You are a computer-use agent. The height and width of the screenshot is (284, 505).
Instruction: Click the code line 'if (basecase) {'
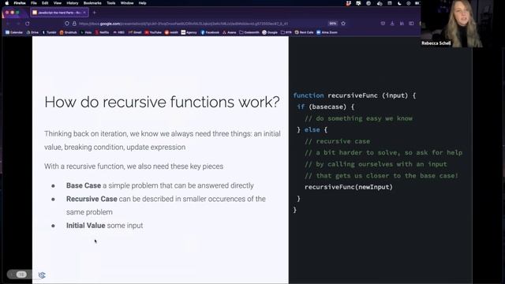coord(325,107)
